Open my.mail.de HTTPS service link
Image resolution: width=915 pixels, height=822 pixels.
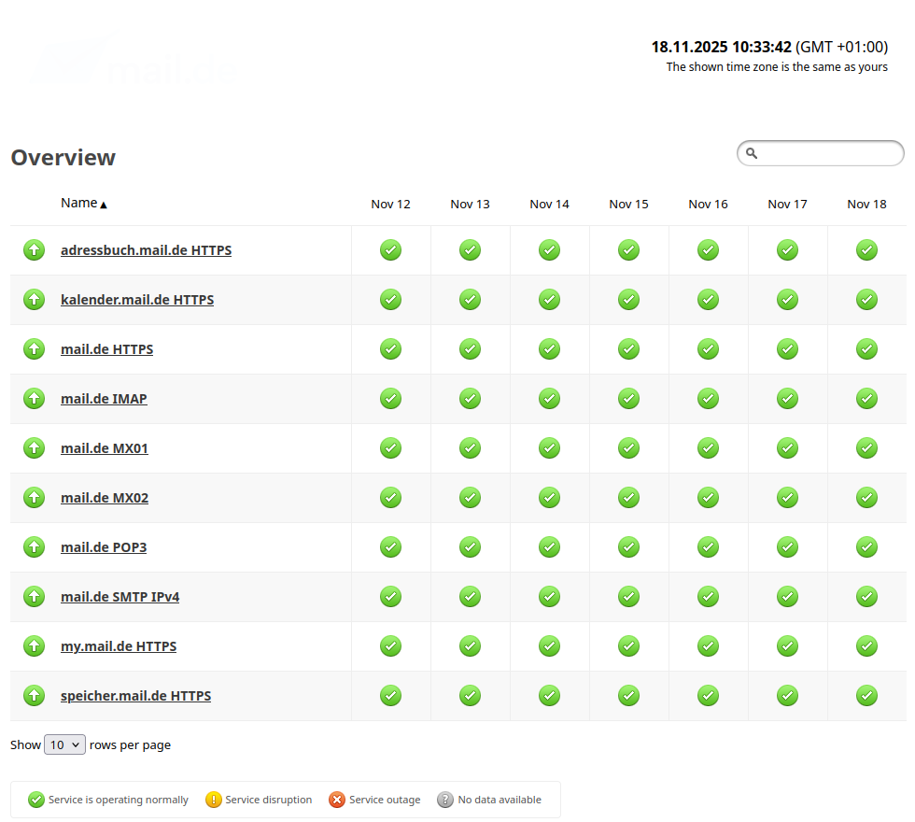(x=119, y=646)
